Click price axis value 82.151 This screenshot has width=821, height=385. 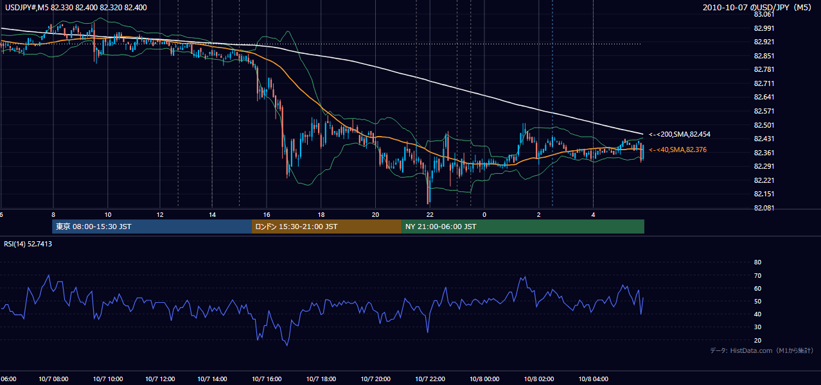pos(764,194)
